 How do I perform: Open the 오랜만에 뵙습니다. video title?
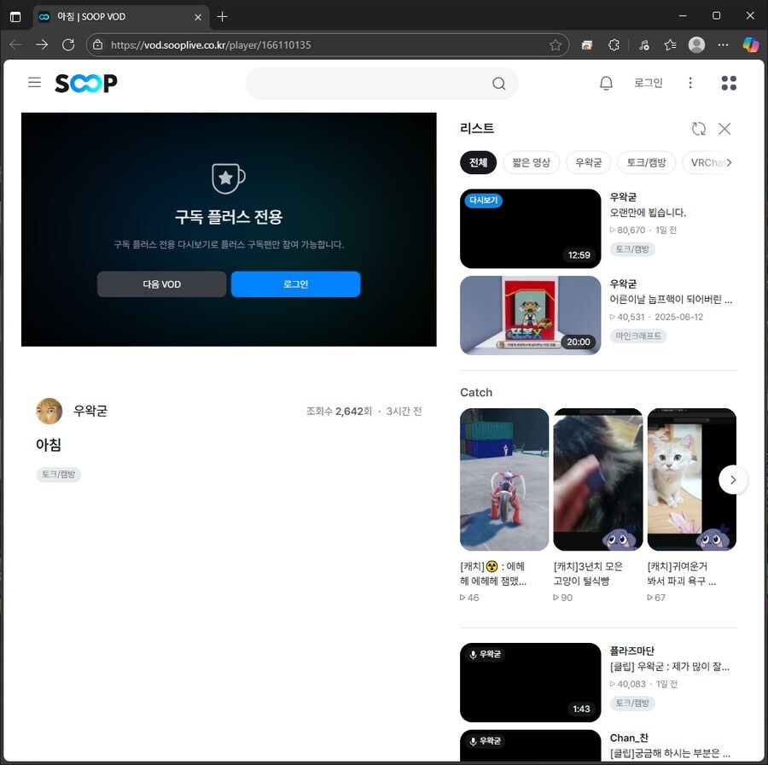tap(648, 213)
